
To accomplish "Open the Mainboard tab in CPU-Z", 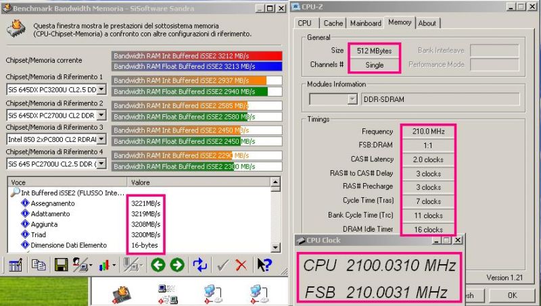I will point(365,23).
